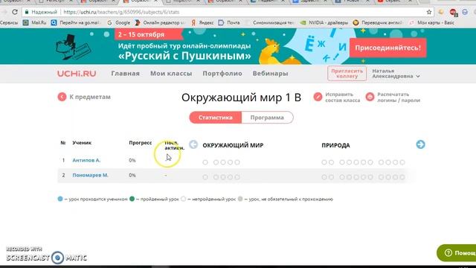Open the Google bookmark
The width and height of the screenshot is (476, 268).
(x=119, y=23)
